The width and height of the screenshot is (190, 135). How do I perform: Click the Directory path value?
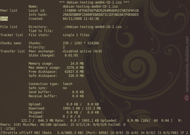click(92, 27)
